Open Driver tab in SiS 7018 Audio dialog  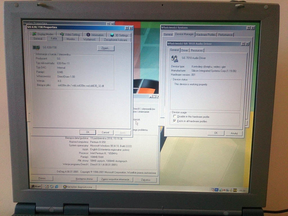point(184,50)
